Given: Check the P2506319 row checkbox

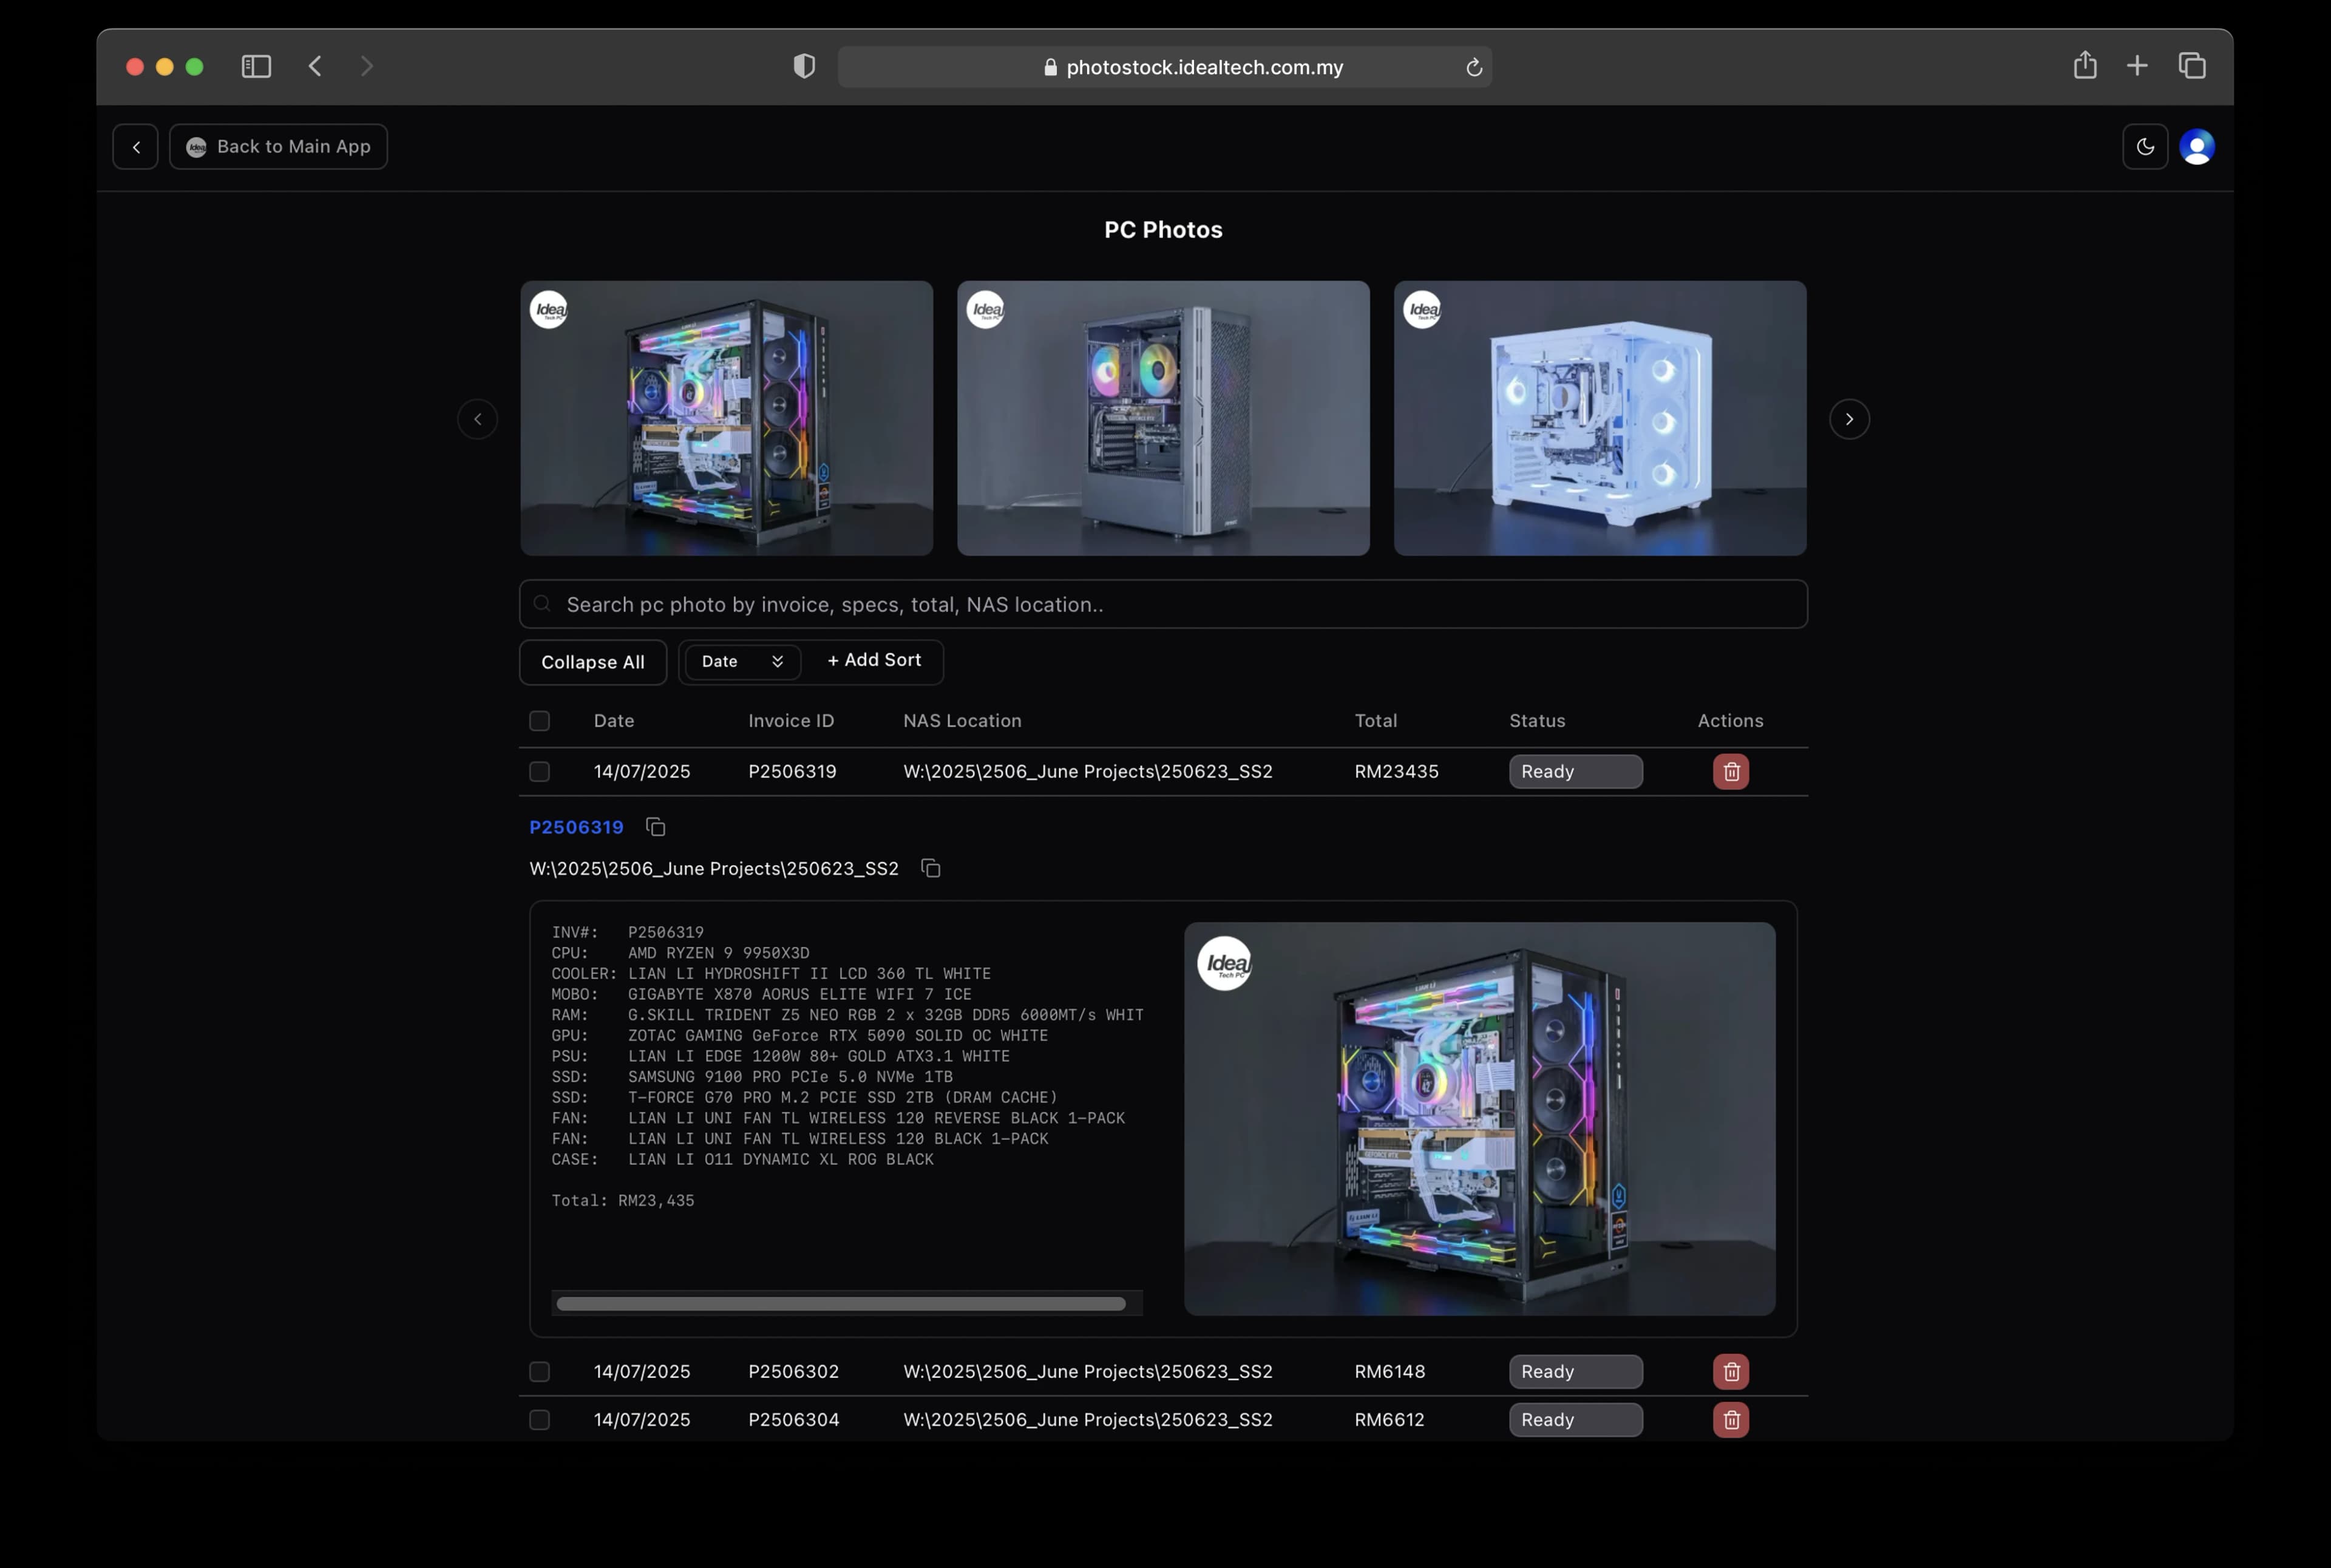Looking at the screenshot, I should (x=539, y=772).
